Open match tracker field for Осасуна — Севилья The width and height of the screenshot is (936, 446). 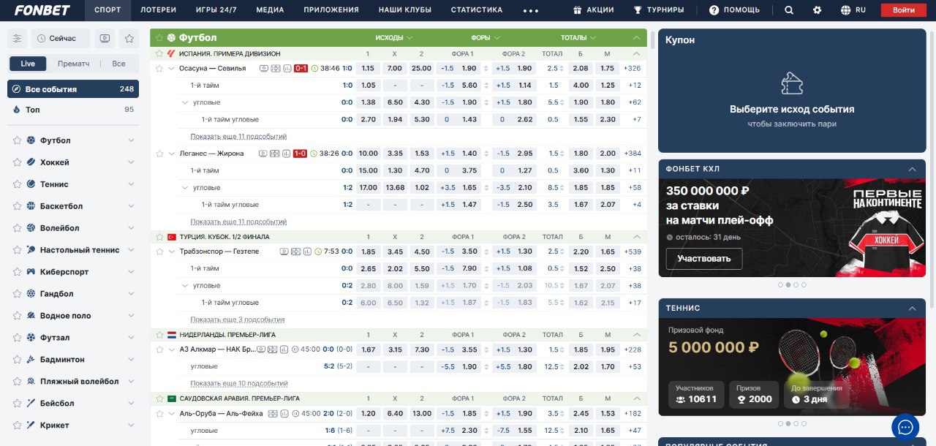pos(276,68)
